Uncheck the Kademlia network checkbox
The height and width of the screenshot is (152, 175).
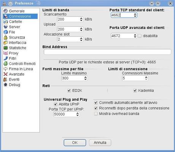[x=135, y=90]
